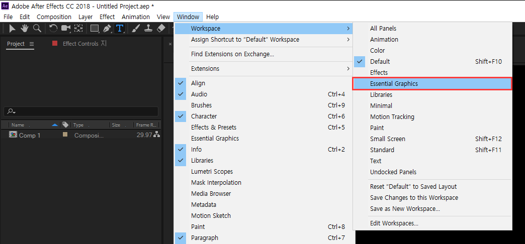Screen dimensions: 525x244
Task: Click Save Changes to this Workspace
Action: click(x=432, y=197)
